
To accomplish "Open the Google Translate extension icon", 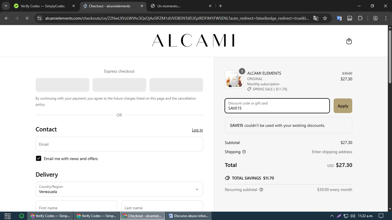I will [x=339, y=18].
